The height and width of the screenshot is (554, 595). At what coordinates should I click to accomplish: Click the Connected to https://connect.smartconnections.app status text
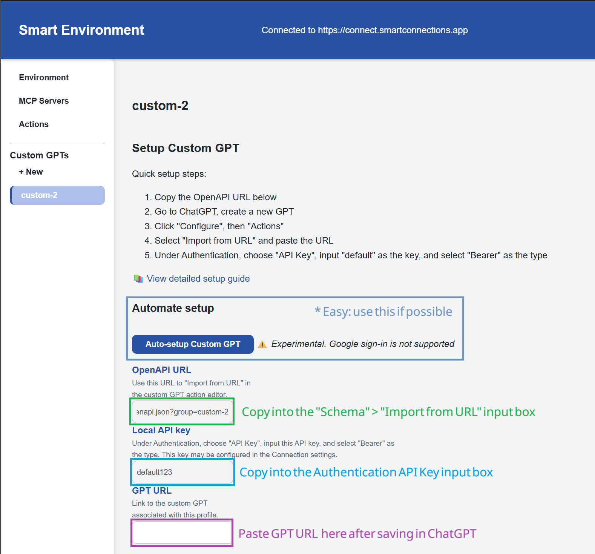coord(365,30)
